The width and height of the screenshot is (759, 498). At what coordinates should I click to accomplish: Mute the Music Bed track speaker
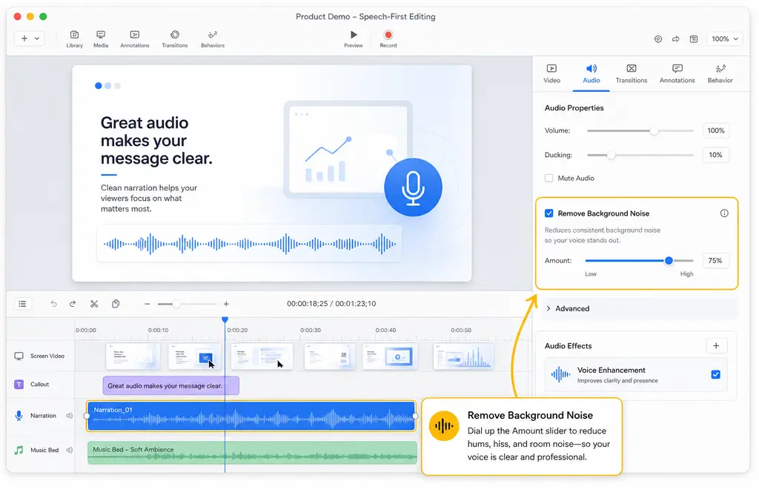tap(70, 450)
